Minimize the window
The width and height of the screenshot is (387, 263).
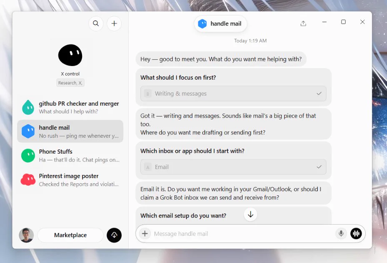(x=325, y=22)
